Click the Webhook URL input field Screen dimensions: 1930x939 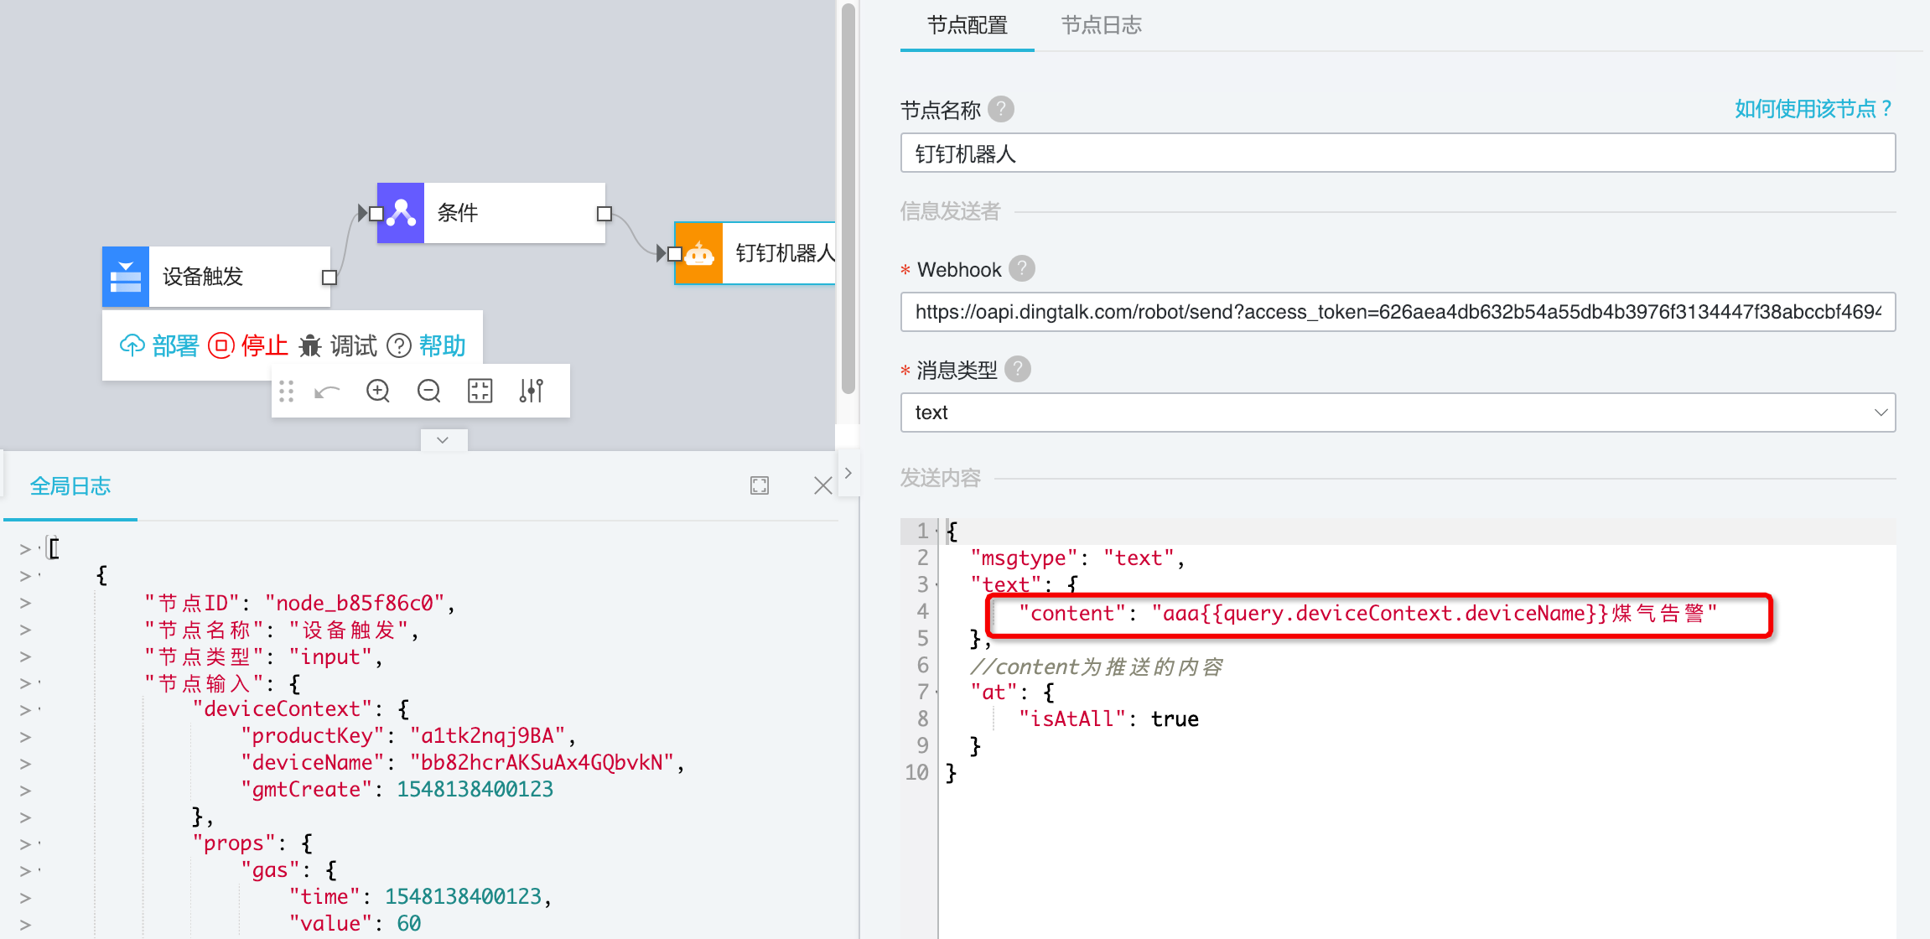coord(1398,312)
